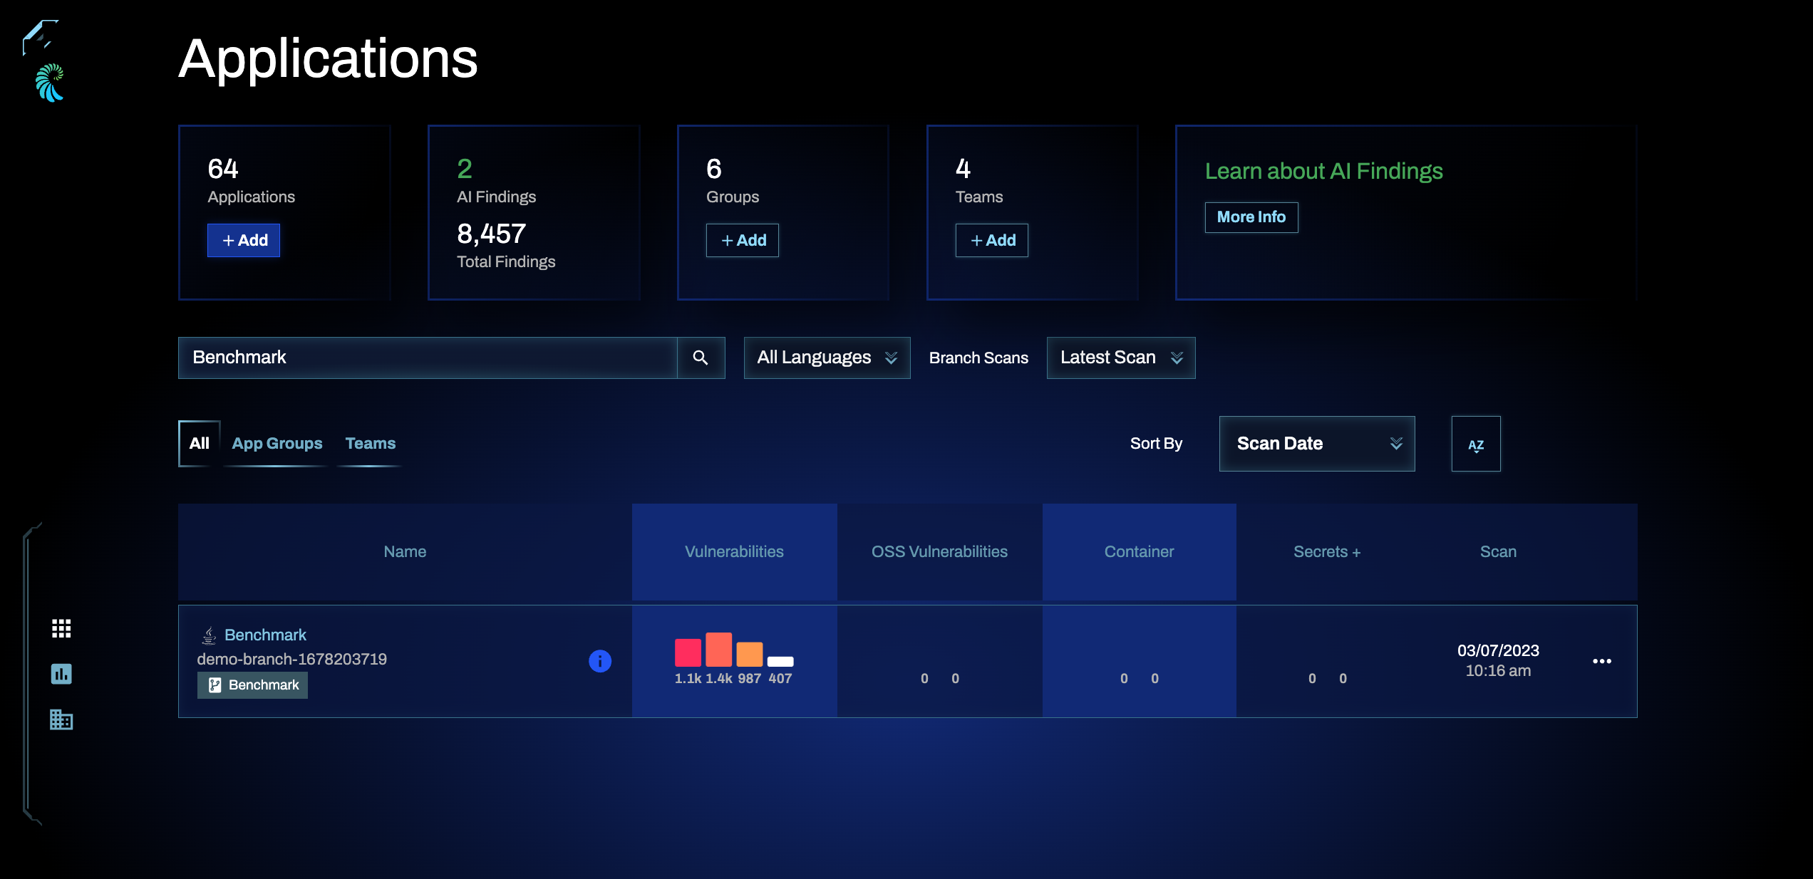This screenshot has width=1813, height=879.
Task: Switch to the App Groups tab
Action: 277,443
